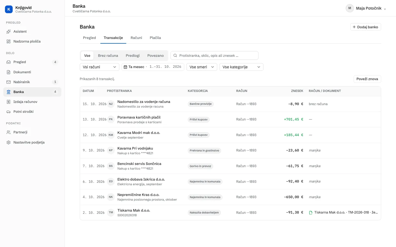Click the Poveži znova button
The image size is (396, 247).
point(367,79)
